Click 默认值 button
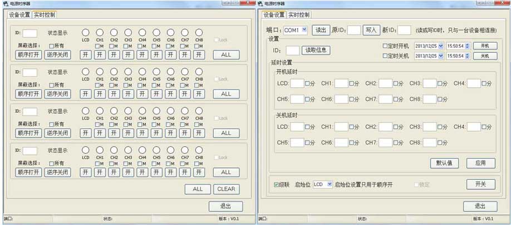Screen dimensions: 511x225 click(x=445, y=163)
